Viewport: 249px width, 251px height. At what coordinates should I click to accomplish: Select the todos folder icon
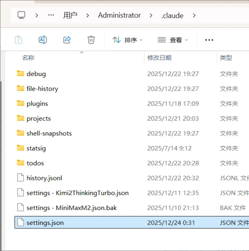point(20,163)
